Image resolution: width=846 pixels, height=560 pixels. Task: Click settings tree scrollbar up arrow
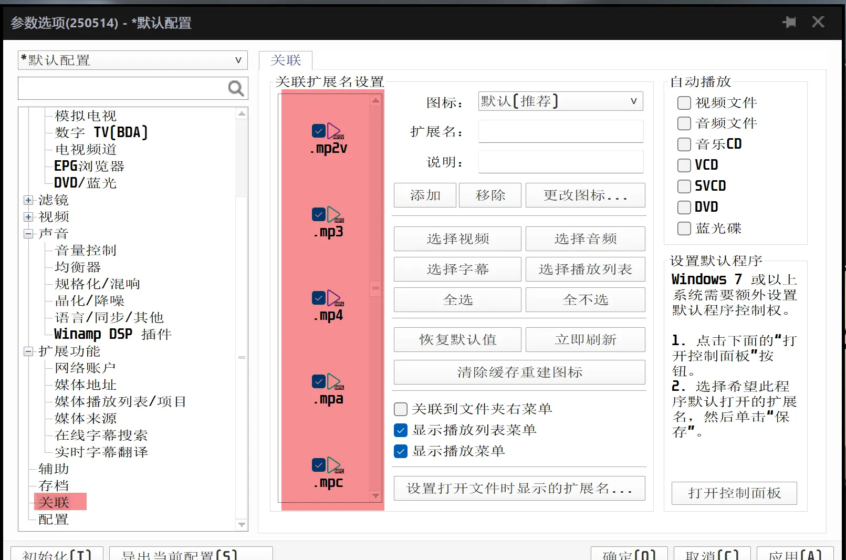tap(242, 113)
